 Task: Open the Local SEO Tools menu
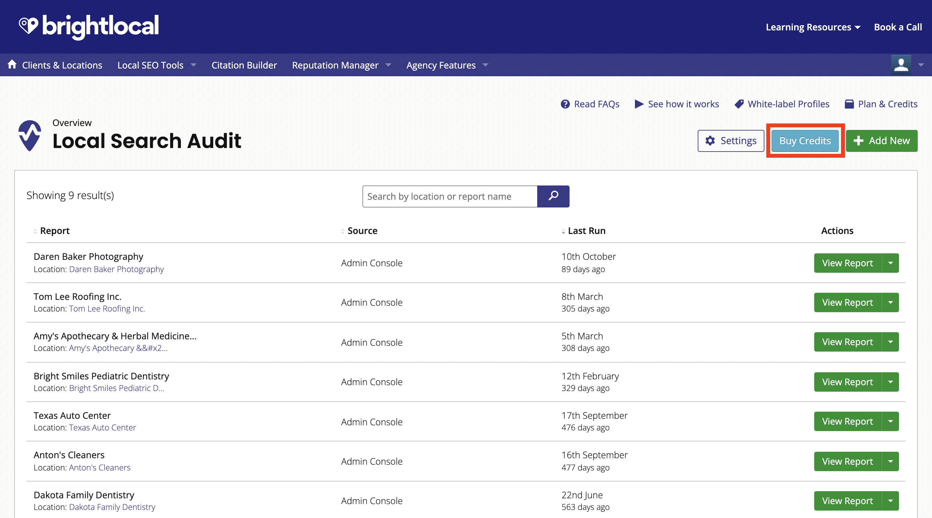[x=150, y=65]
